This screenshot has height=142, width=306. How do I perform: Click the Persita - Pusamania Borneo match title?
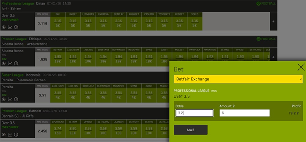click(24, 80)
